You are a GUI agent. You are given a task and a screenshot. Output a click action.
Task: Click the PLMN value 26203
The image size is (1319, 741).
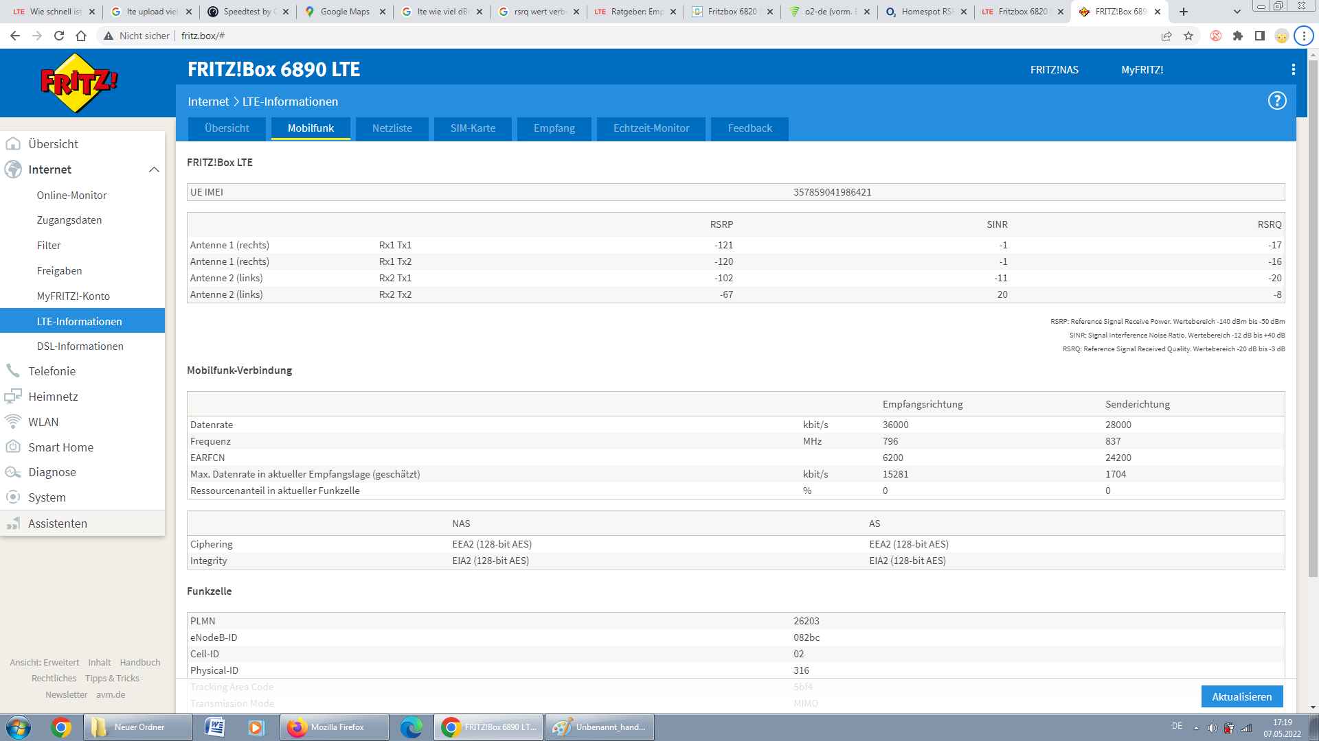(x=806, y=621)
